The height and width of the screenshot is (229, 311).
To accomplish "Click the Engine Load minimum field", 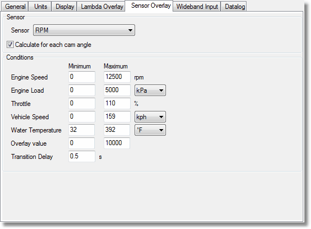I will pyautogui.click(x=82, y=90).
